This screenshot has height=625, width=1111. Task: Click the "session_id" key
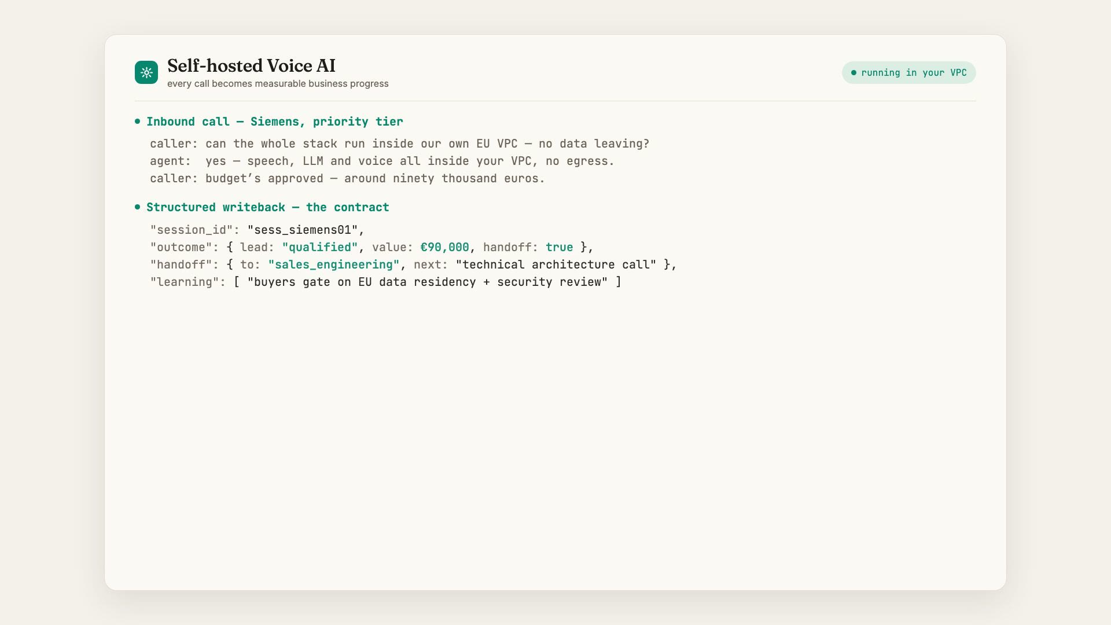(192, 230)
